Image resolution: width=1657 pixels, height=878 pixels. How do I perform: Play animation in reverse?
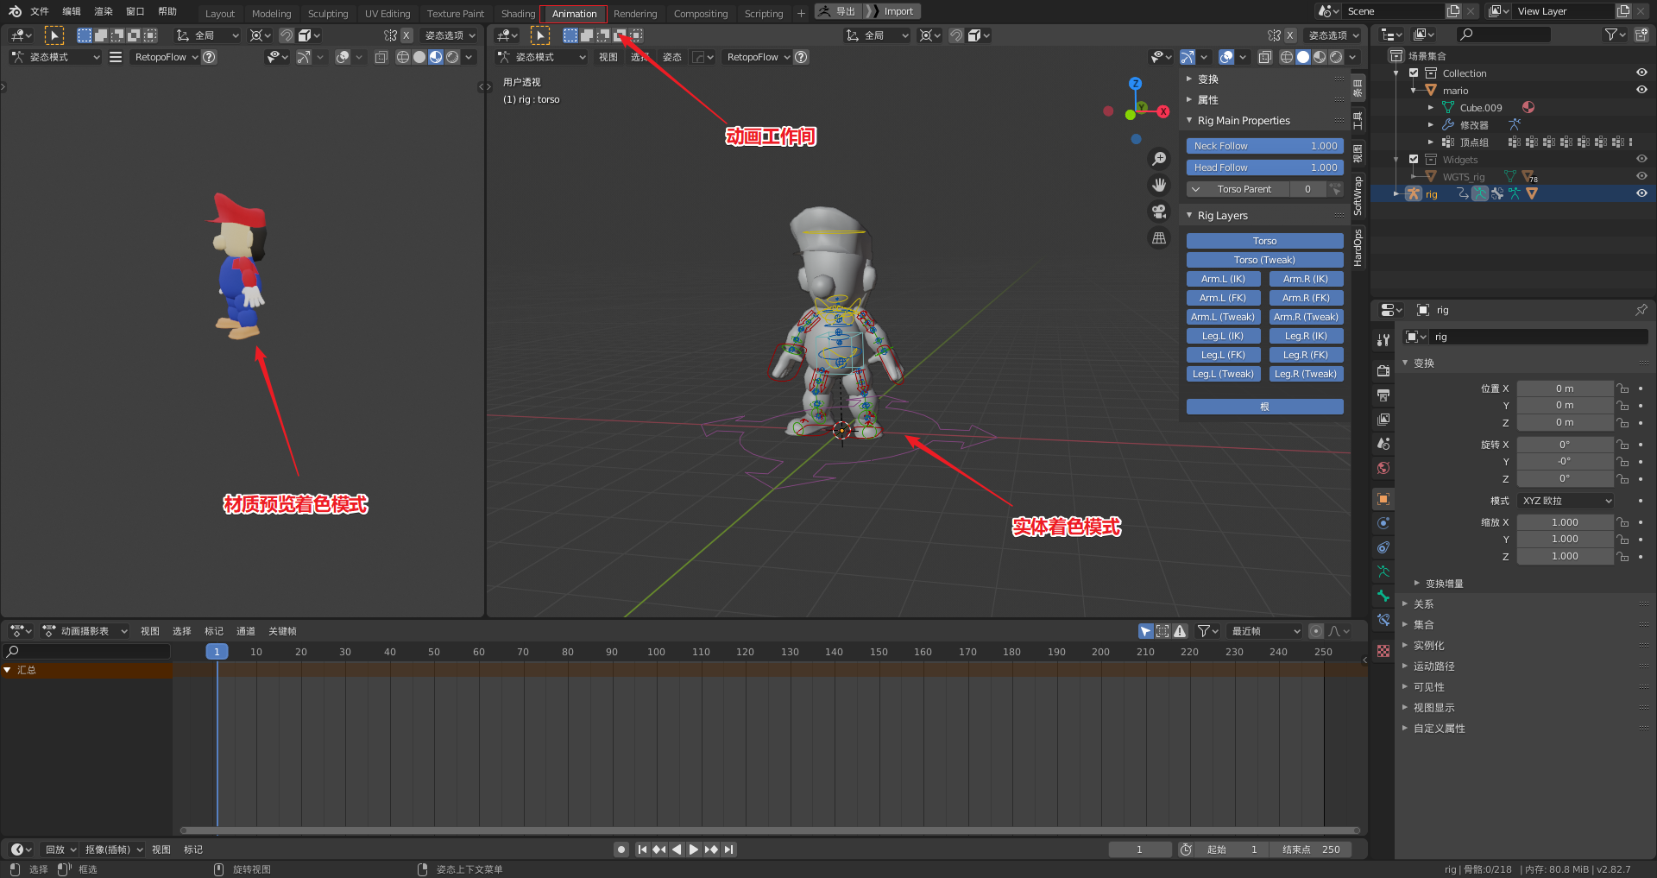click(x=677, y=850)
